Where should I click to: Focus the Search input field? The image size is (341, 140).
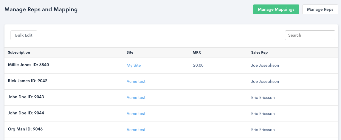pos(310,35)
